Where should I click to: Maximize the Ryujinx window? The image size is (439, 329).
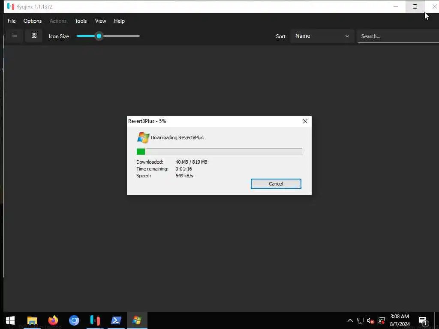(x=415, y=6)
